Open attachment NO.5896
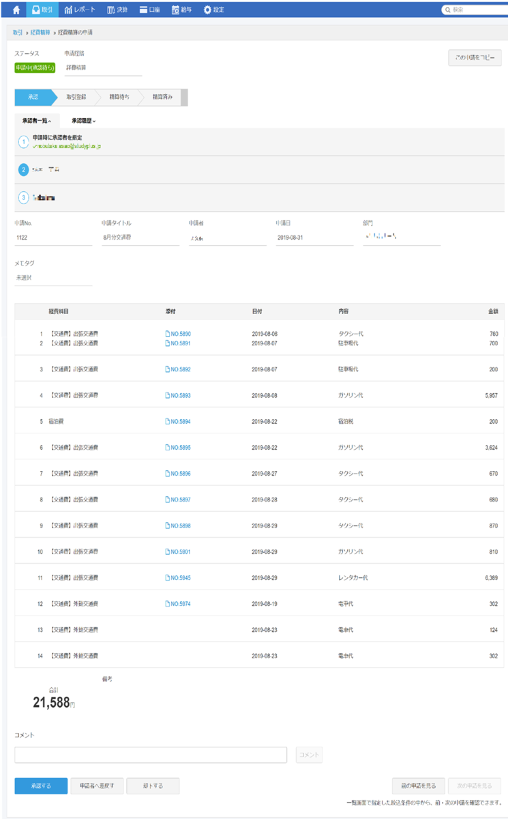 (178, 474)
